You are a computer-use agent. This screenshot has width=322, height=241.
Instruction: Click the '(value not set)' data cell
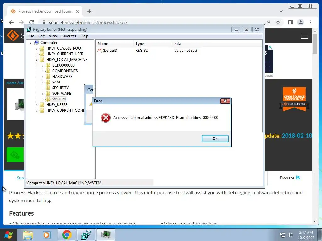point(185,51)
